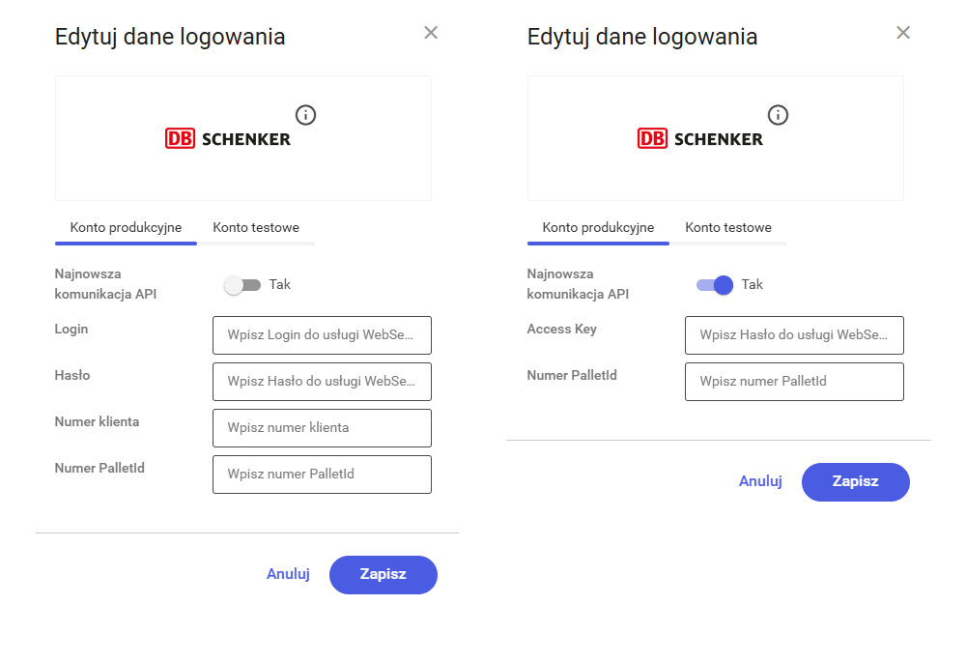Enable Najnowsza komunikacja API in left dialog
The height and width of the screenshot is (662, 966).
click(243, 284)
